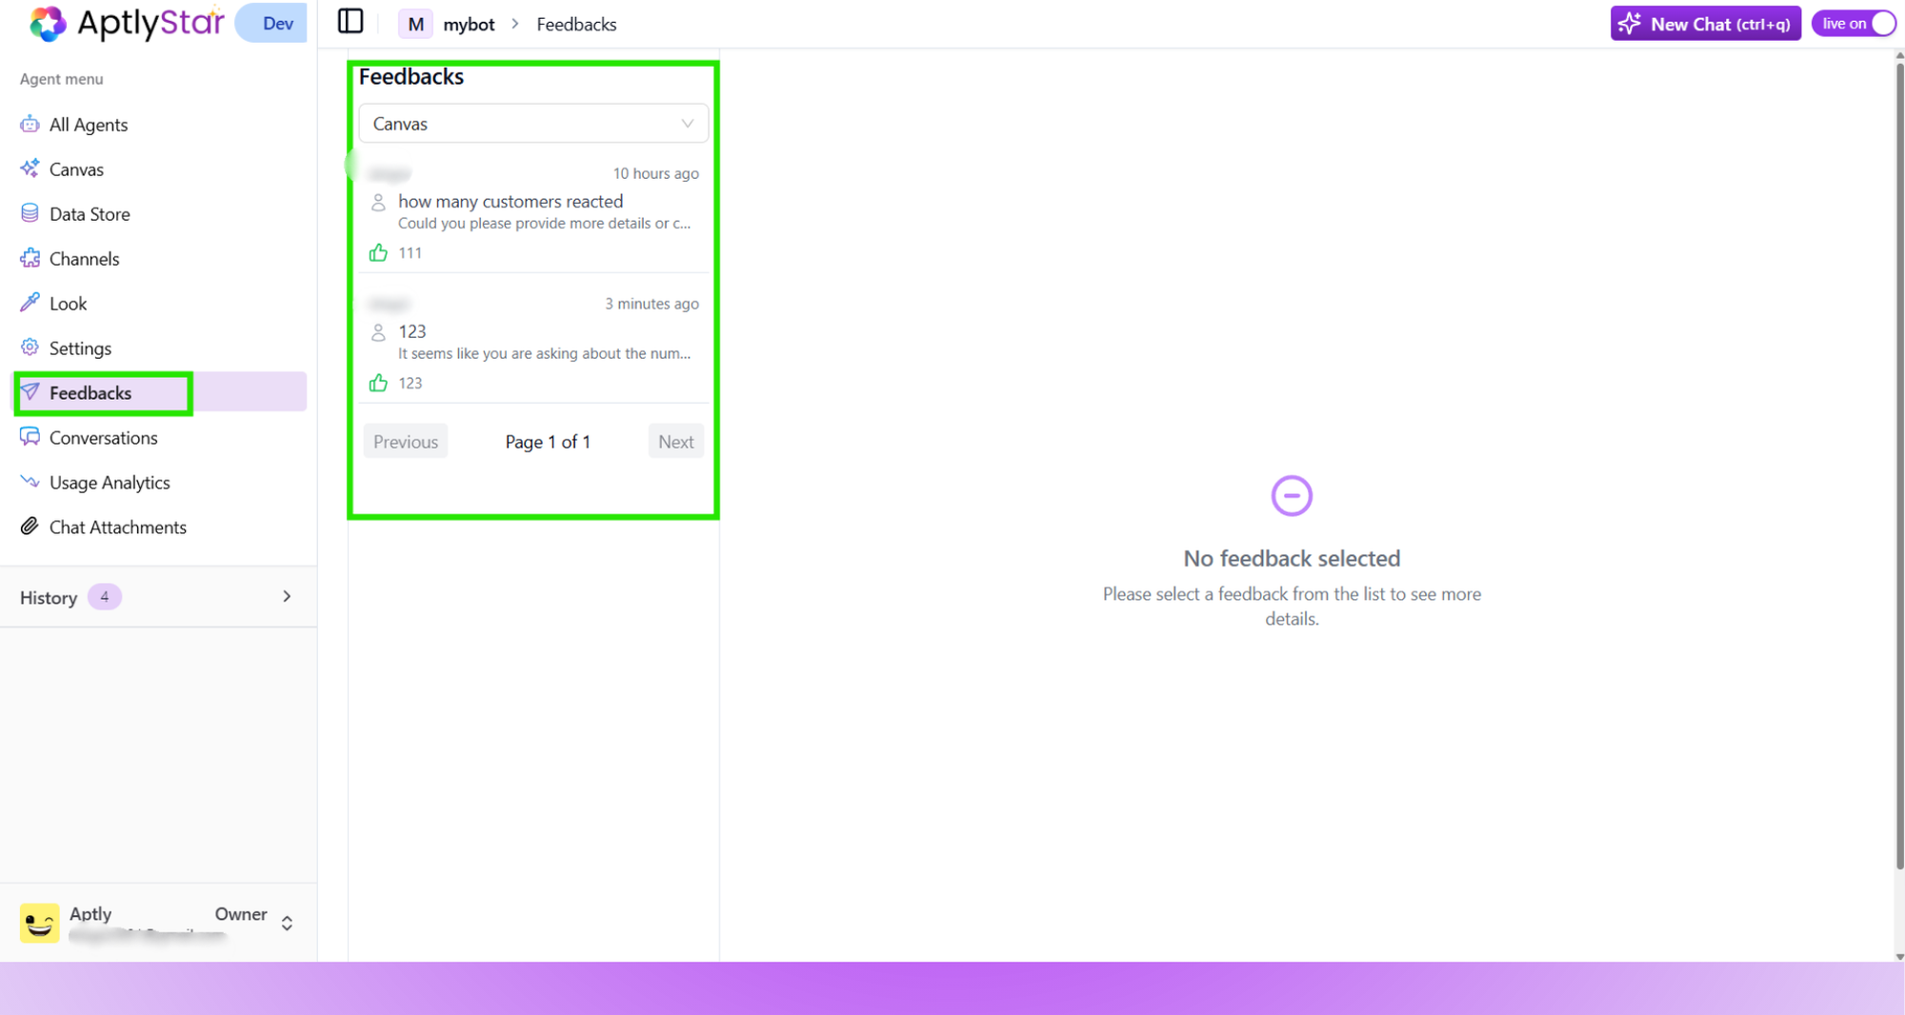This screenshot has width=1905, height=1015.
Task: Open the All Agents section
Action: click(x=89, y=124)
